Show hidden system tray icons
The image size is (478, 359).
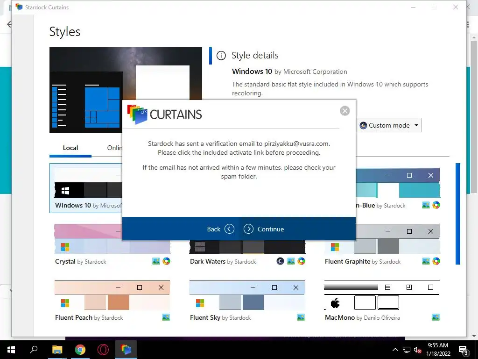(395, 350)
